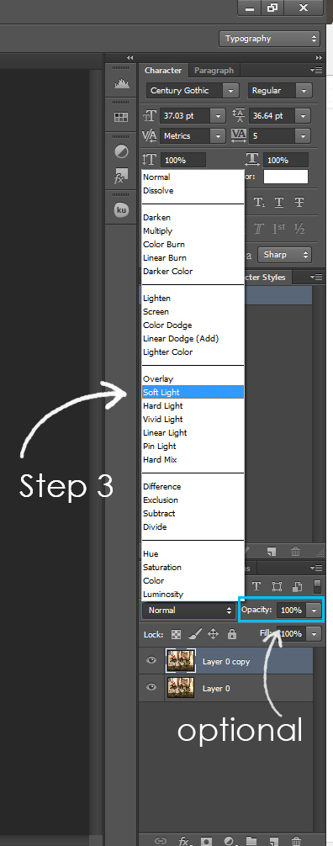The height and width of the screenshot is (846, 333).
Task: Open the Styles fx panel icon
Action: (121, 176)
